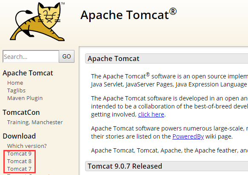Viewport: 248px width, 175px height.
Task: Open the Taglibs sidebar link
Action: [x=16, y=90]
